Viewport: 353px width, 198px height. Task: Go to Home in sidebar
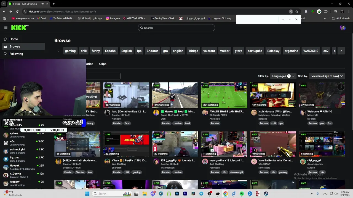click(23, 39)
